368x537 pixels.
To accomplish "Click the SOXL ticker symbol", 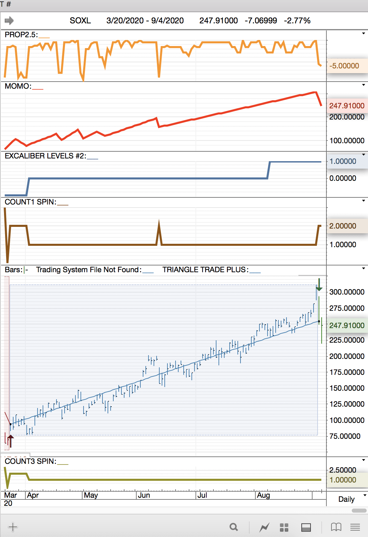I will pyautogui.click(x=80, y=21).
